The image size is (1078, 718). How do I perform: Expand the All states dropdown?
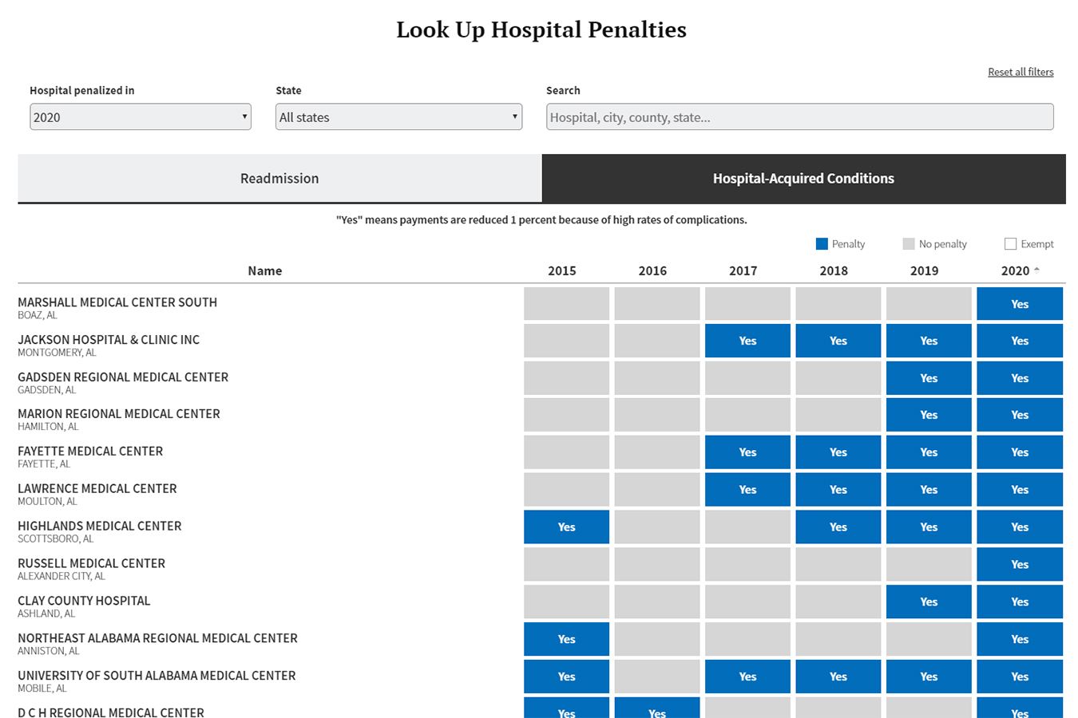coord(398,117)
